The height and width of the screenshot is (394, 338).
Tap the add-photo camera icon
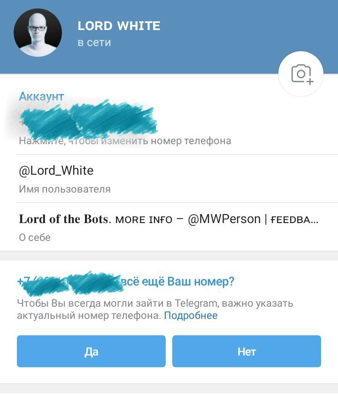[301, 74]
